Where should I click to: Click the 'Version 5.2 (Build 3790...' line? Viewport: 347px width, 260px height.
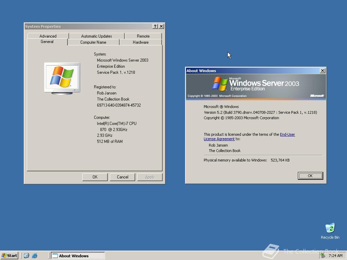coord(261,112)
